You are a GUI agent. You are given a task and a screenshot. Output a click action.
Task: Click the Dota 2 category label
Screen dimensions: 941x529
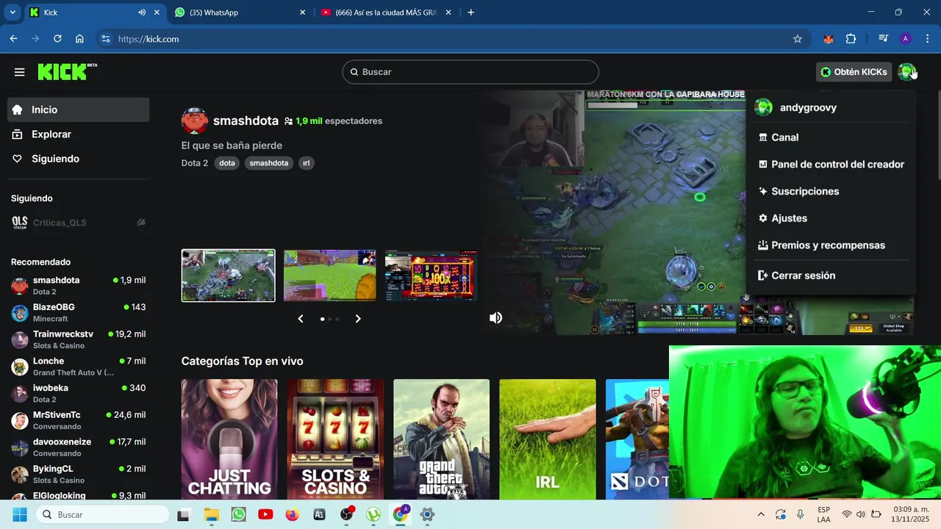[195, 163]
